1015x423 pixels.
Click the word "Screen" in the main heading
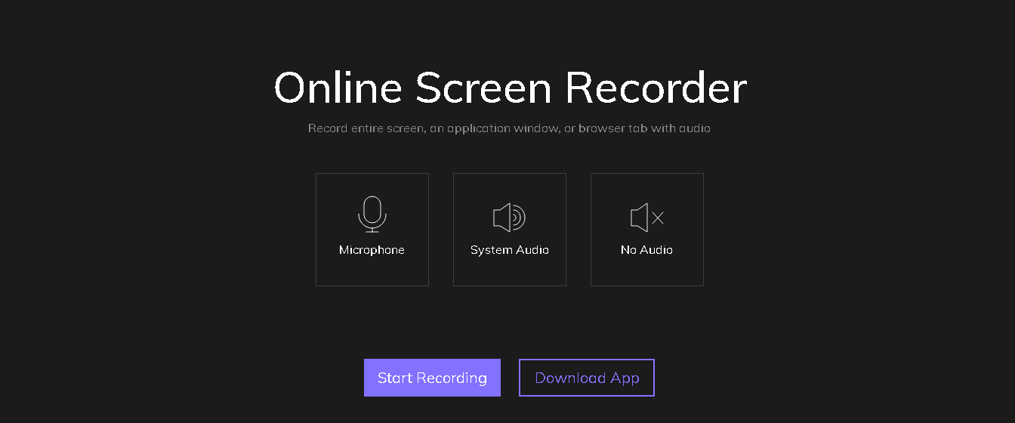[483, 88]
